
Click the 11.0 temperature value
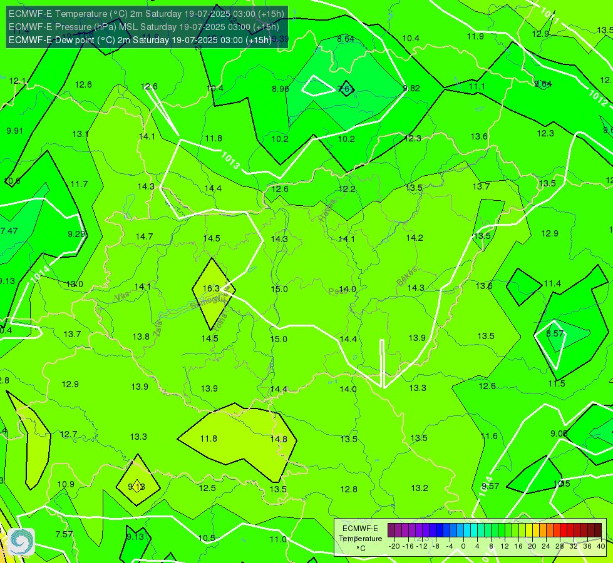point(278,539)
